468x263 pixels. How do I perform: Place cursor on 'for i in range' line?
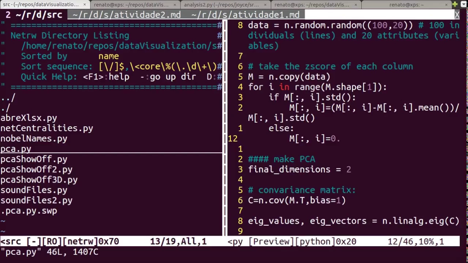tap(317, 87)
